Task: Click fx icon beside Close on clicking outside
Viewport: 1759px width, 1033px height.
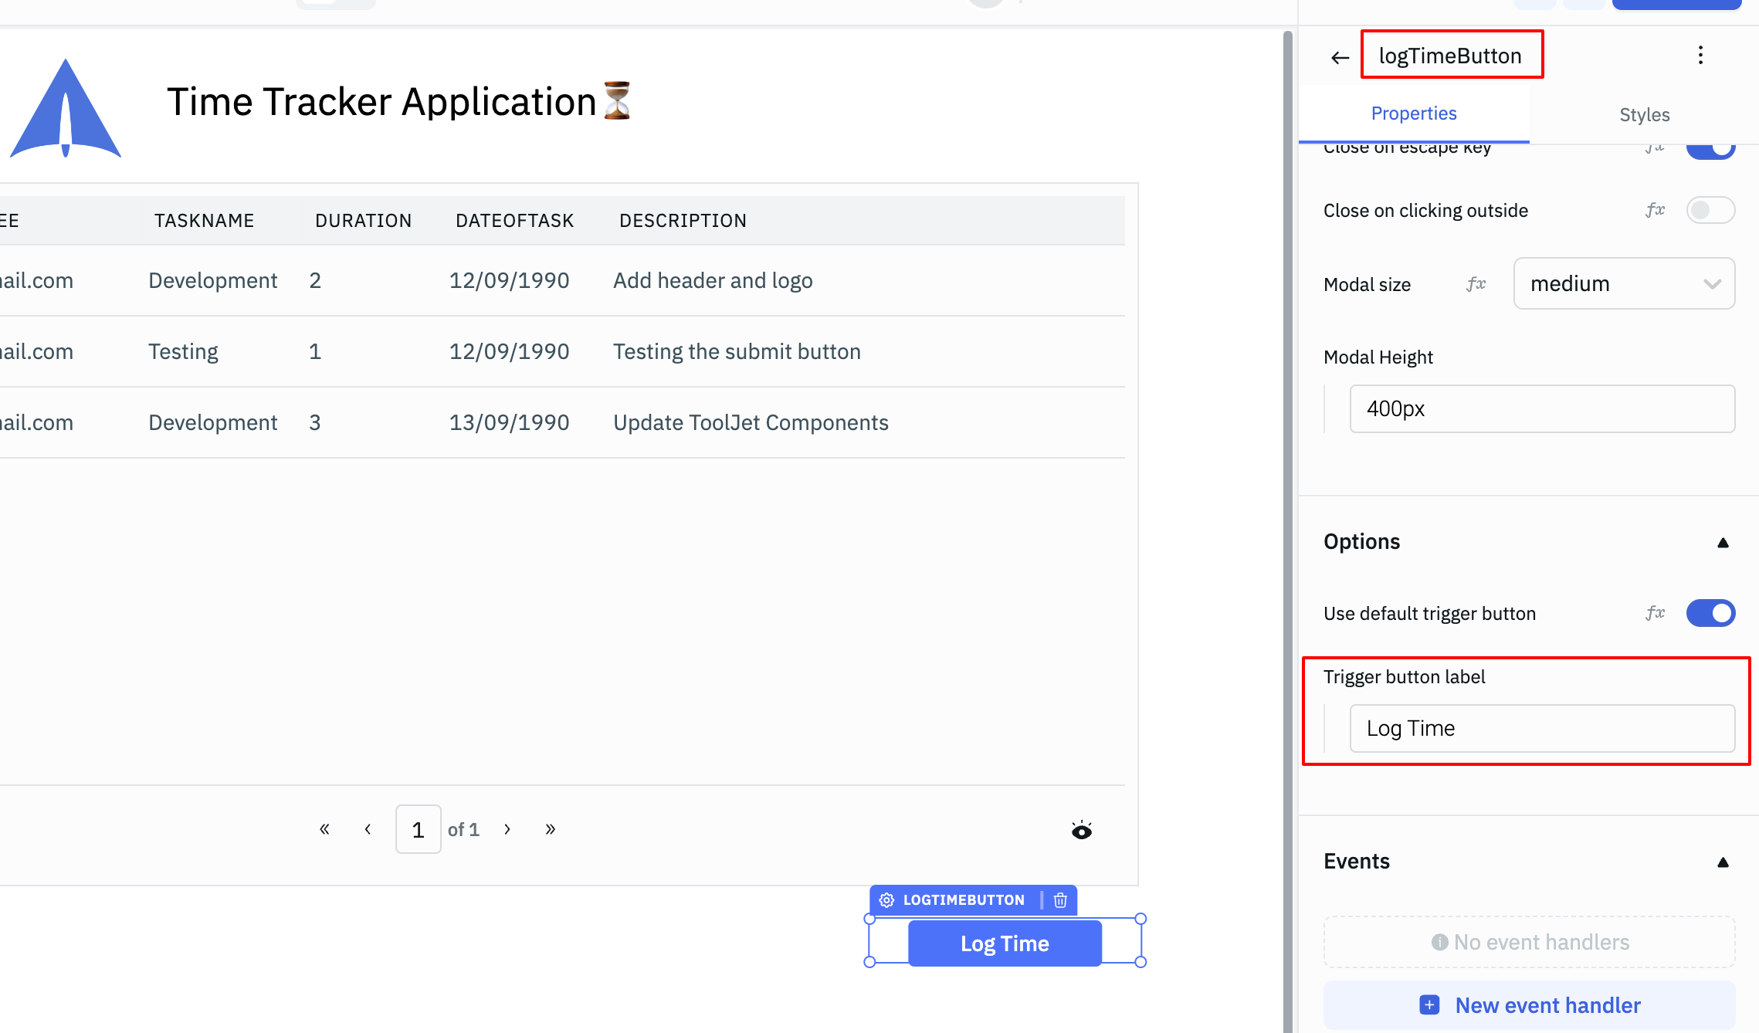Action: click(x=1655, y=211)
